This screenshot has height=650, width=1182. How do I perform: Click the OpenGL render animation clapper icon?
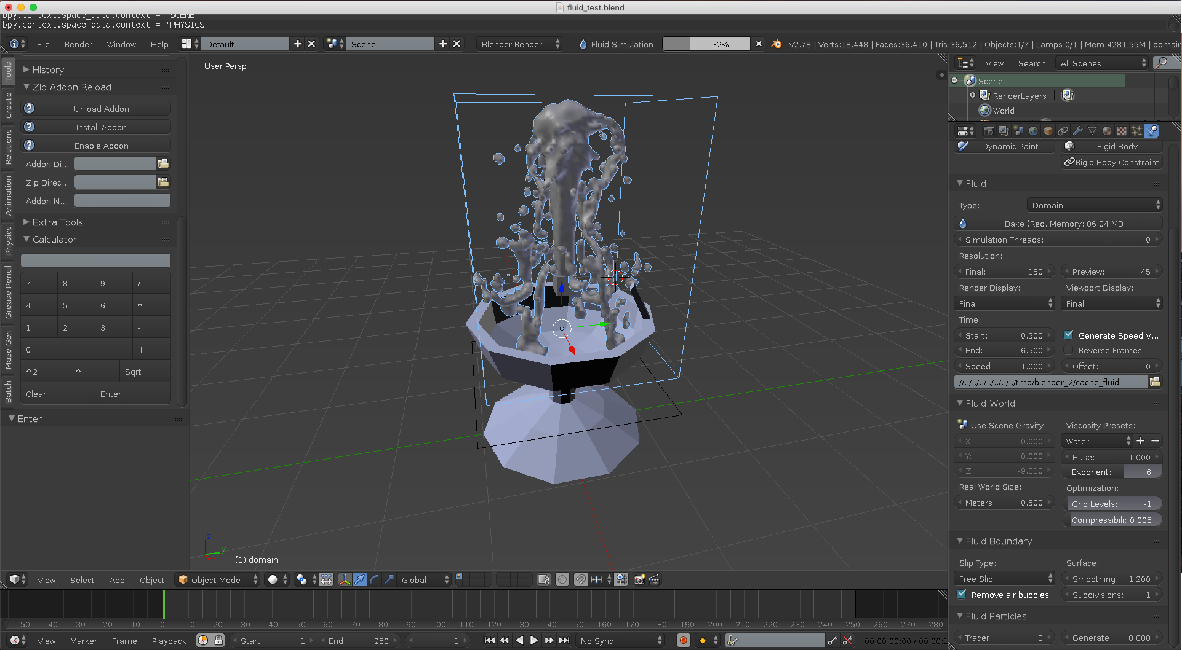654,579
